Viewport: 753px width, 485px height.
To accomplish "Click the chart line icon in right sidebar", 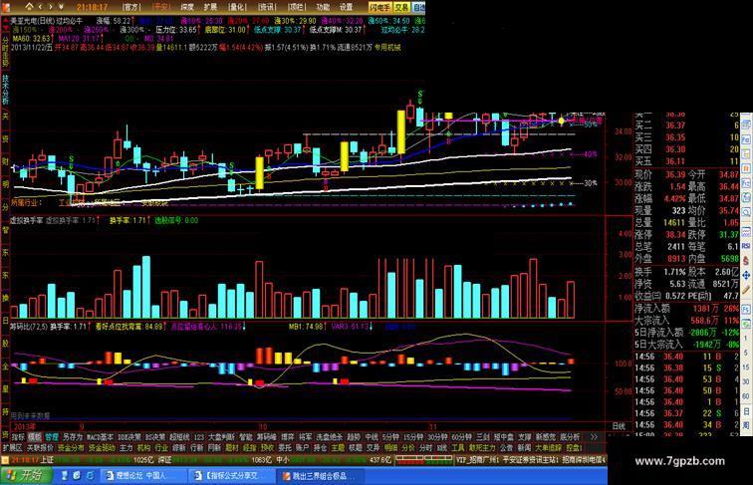I will coord(745,231).
